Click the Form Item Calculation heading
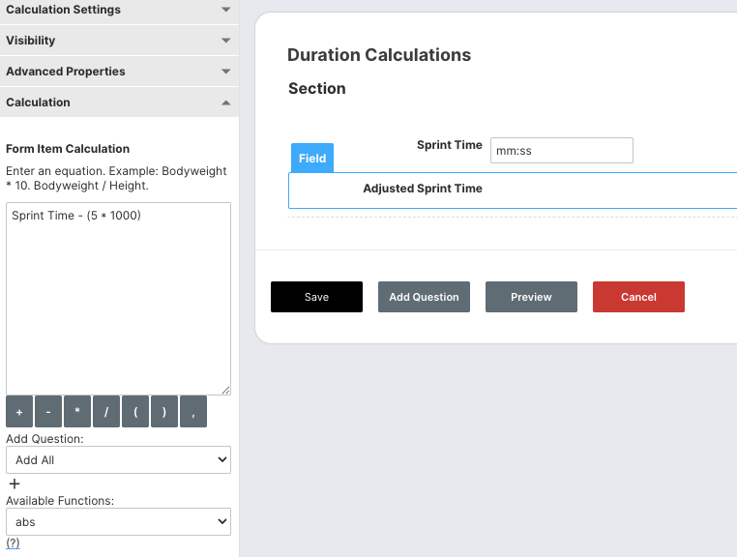 click(x=68, y=149)
